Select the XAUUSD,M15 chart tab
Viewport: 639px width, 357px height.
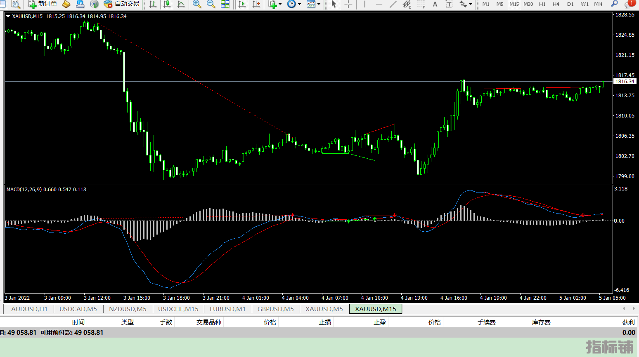(x=376, y=309)
